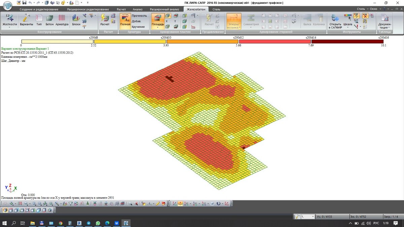Open the Бетон concrete settings
Viewport: 404px width, 227px height.
(49, 20)
